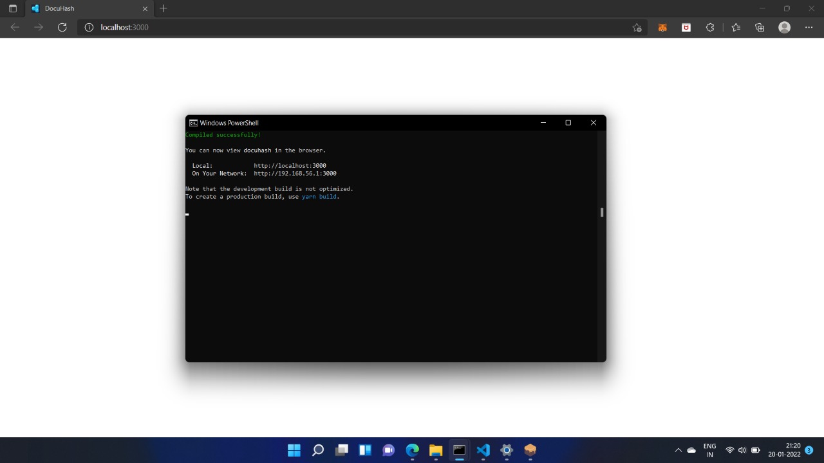The width and height of the screenshot is (824, 463).
Task: Open Microsoft Teams chat
Action: pos(388,450)
